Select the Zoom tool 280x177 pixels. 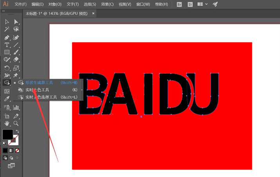(16, 123)
